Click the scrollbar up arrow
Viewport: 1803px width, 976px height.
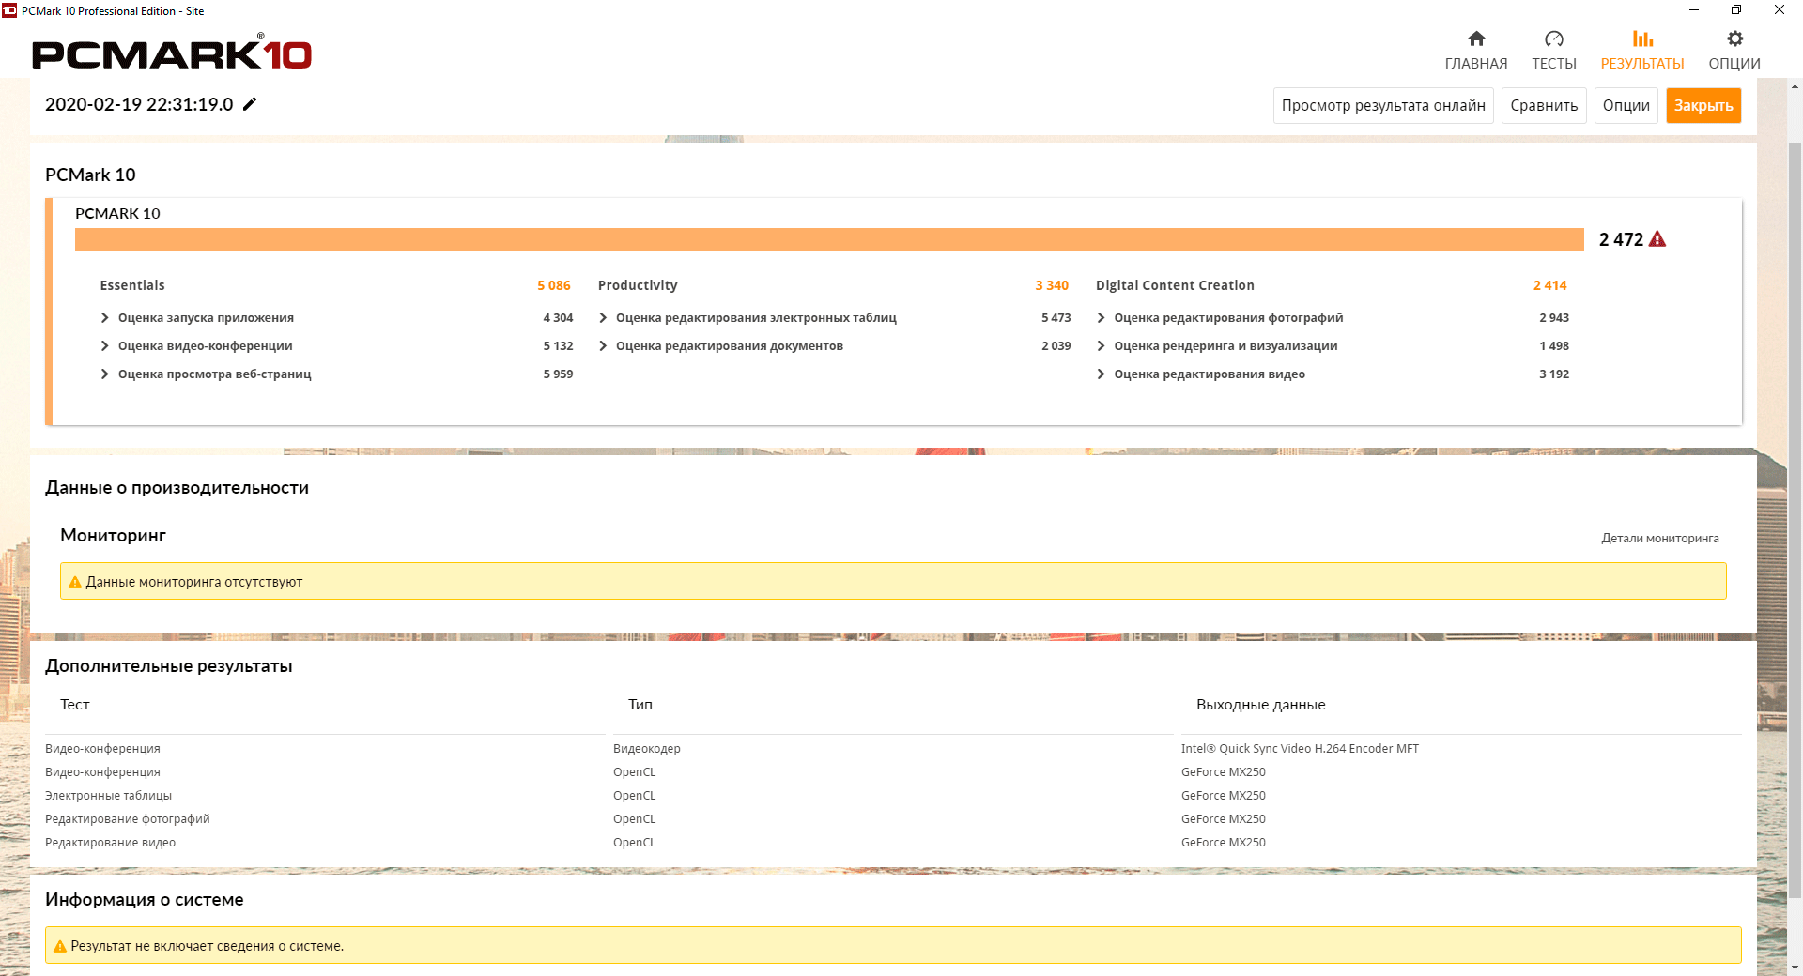(x=1795, y=86)
